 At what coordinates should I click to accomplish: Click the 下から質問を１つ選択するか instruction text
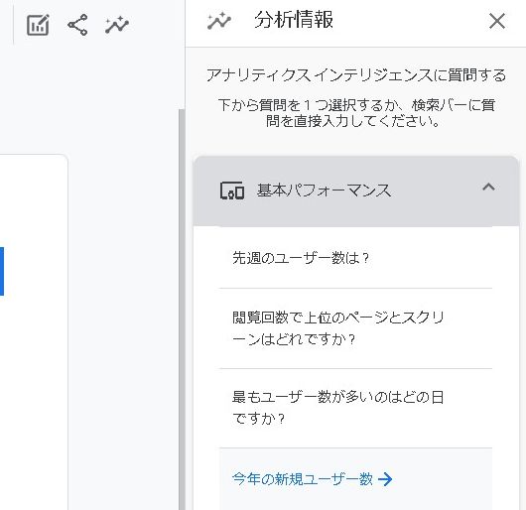pos(356,113)
